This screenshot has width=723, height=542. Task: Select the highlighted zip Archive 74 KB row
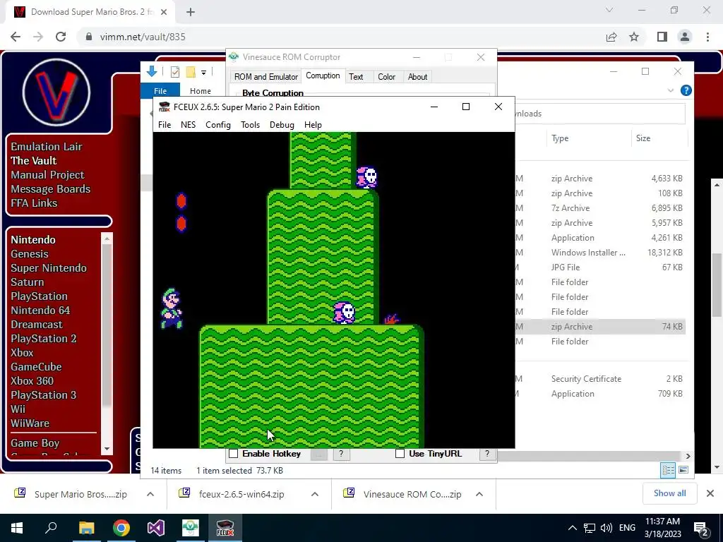[x=600, y=327]
